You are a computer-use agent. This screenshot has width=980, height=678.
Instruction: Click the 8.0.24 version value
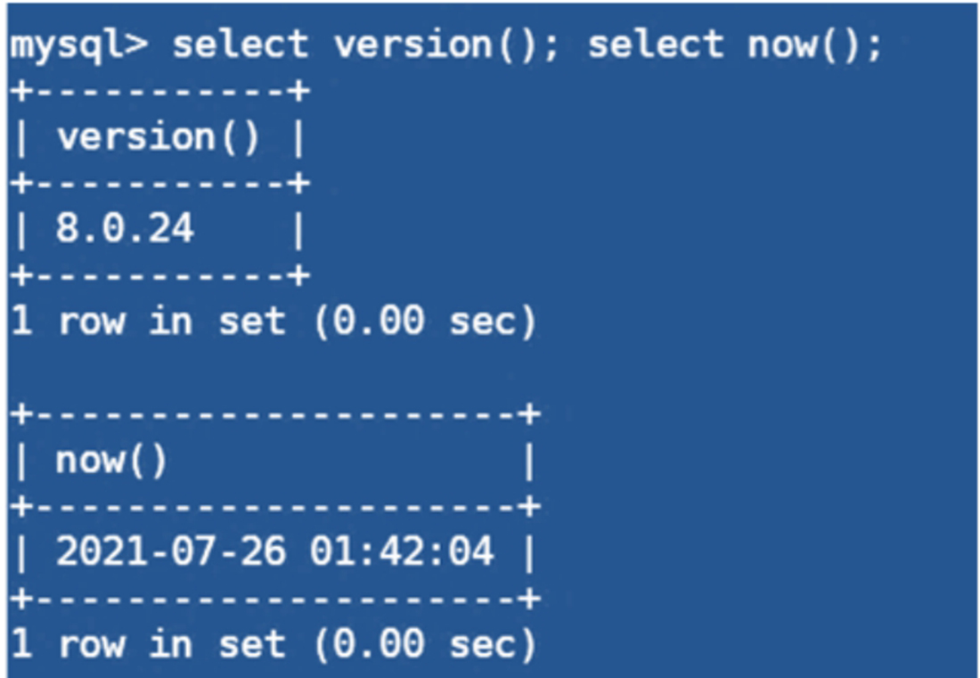(x=125, y=231)
